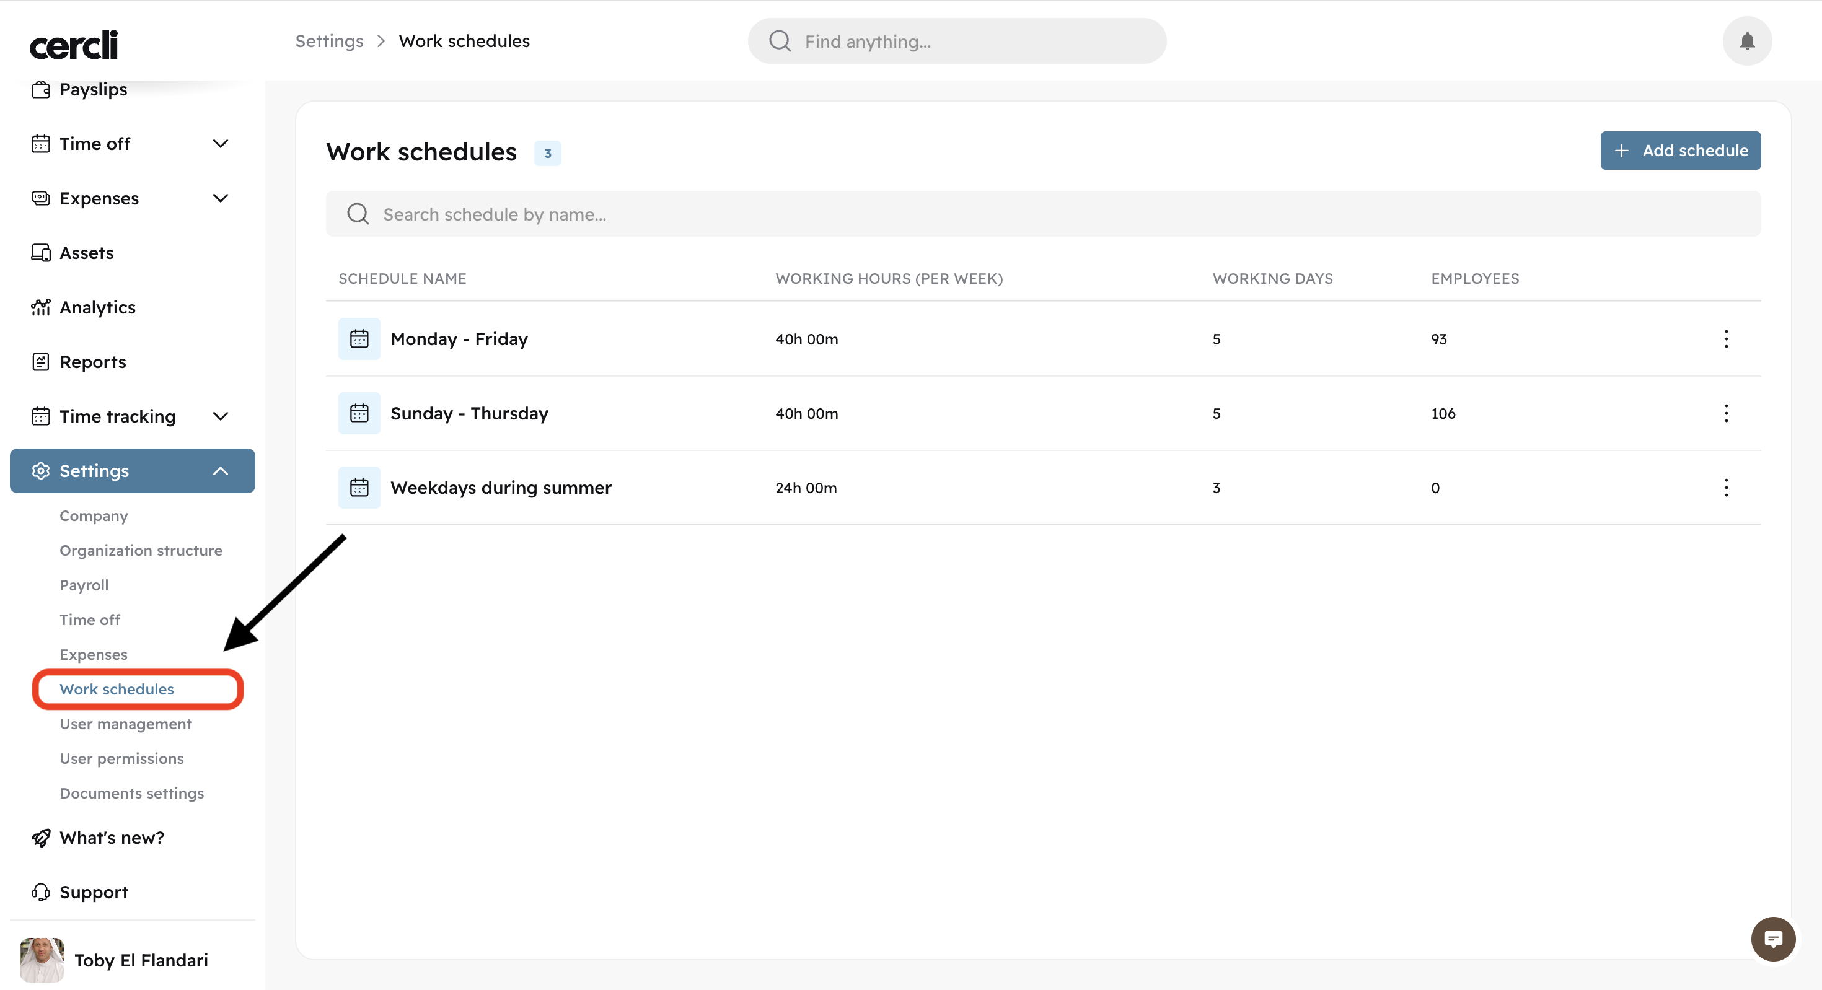Expand the Time off sidebar section

220,144
